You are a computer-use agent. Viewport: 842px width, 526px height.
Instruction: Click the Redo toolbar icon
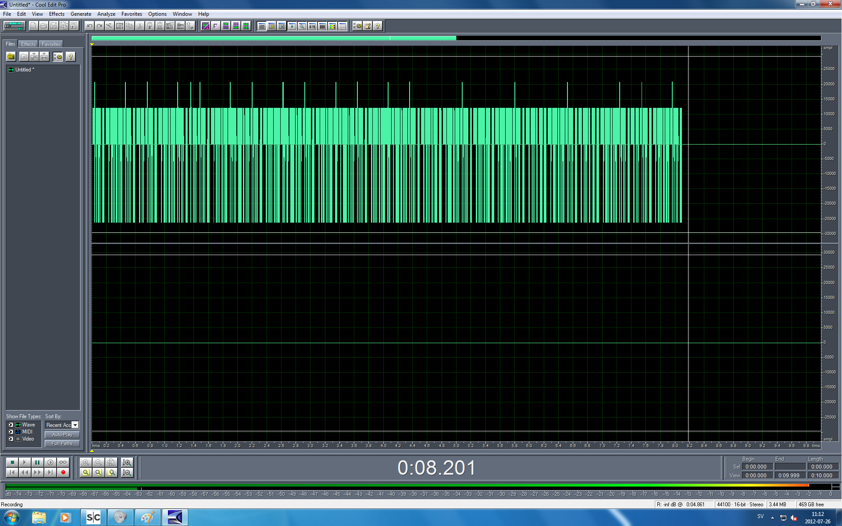coord(100,26)
